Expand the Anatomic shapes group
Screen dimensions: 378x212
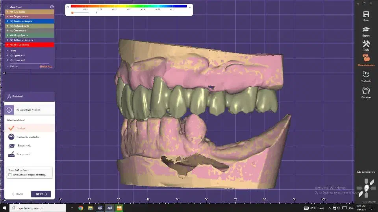click(x=8, y=21)
